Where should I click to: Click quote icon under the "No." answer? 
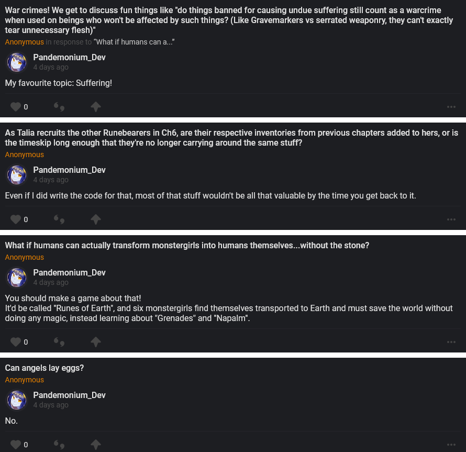pyautogui.click(x=59, y=445)
